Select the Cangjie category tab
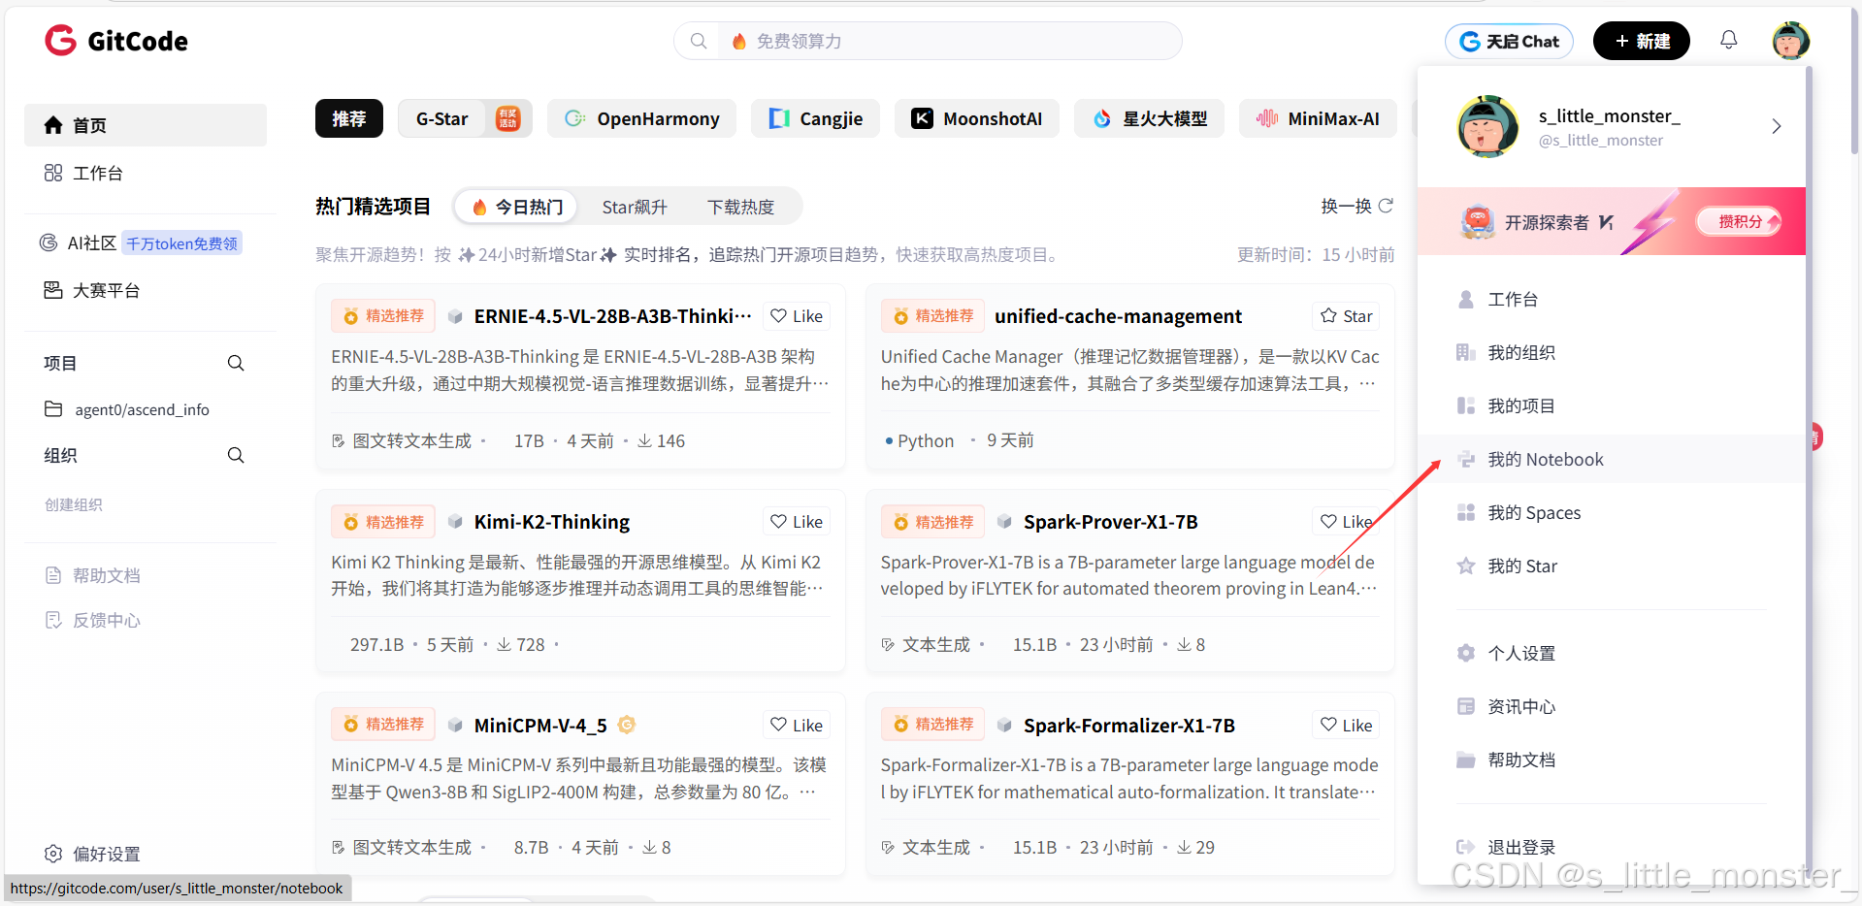1862x906 pixels. coord(815,118)
